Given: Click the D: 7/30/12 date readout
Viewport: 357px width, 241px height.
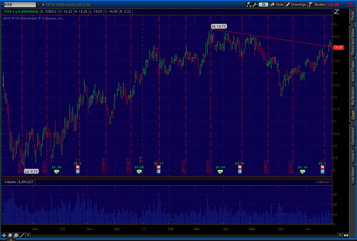Looking at the screenshot, I should pos(49,11).
